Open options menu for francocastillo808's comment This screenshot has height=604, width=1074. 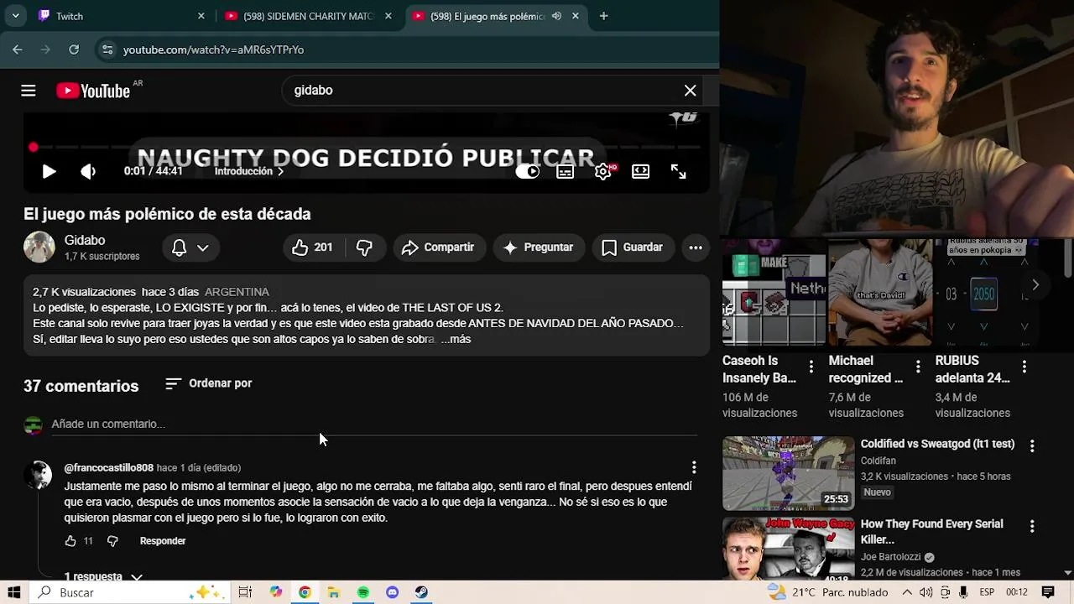(693, 467)
